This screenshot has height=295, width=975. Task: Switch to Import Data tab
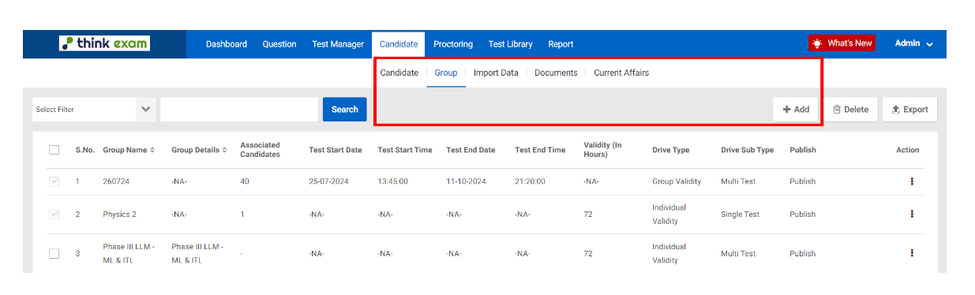pyautogui.click(x=496, y=73)
